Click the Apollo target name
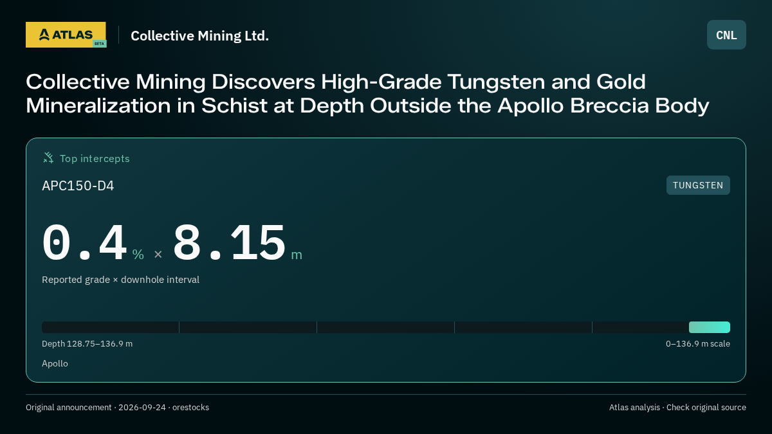Screen dimensions: 772x434 click(x=55, y=364)
